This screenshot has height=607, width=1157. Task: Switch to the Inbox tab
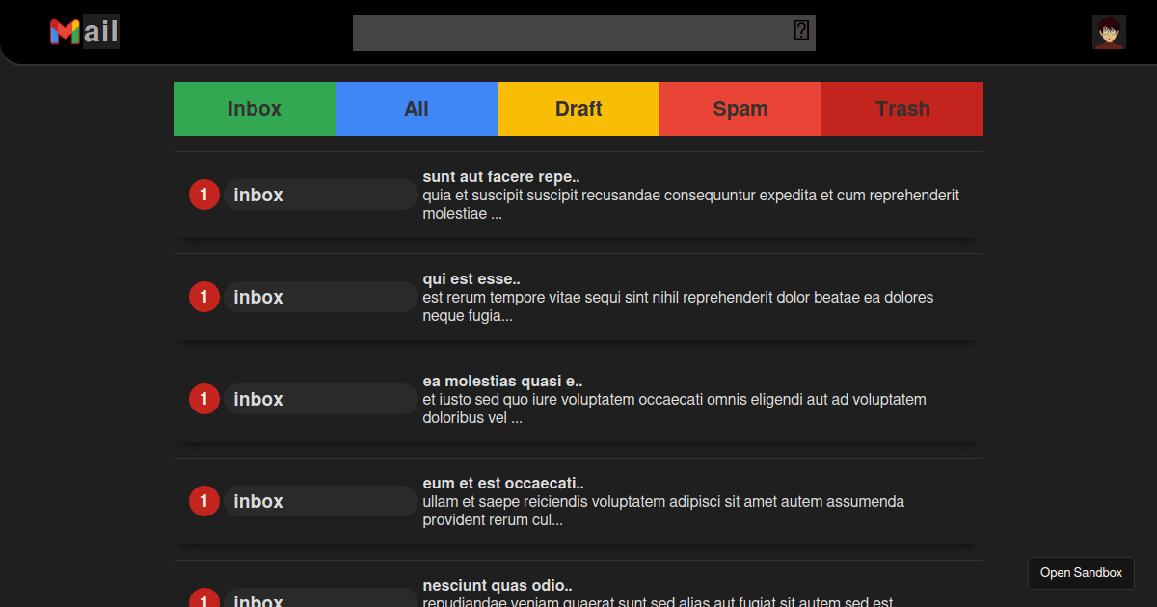tap(254, 109)
